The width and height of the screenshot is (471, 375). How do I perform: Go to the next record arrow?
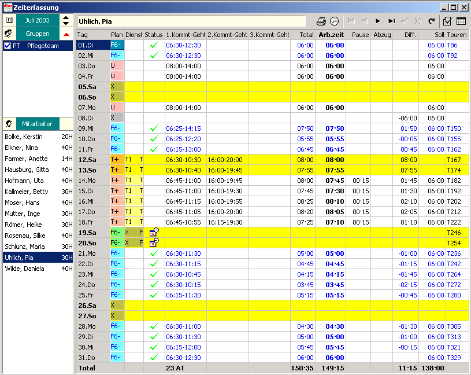point(379,21)
